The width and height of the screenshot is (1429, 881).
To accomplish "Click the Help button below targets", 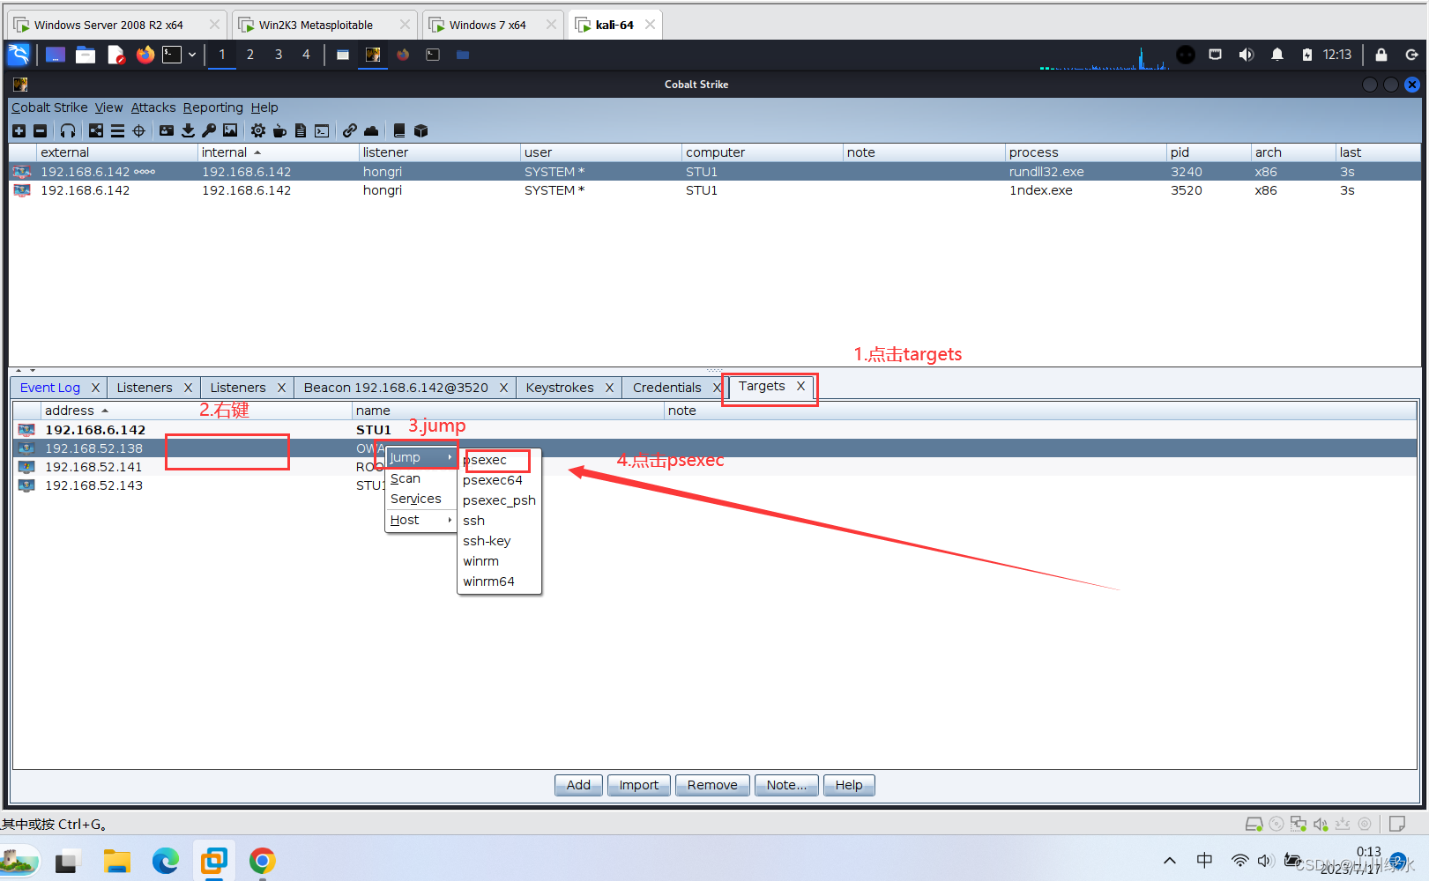I will coord(849,785).
